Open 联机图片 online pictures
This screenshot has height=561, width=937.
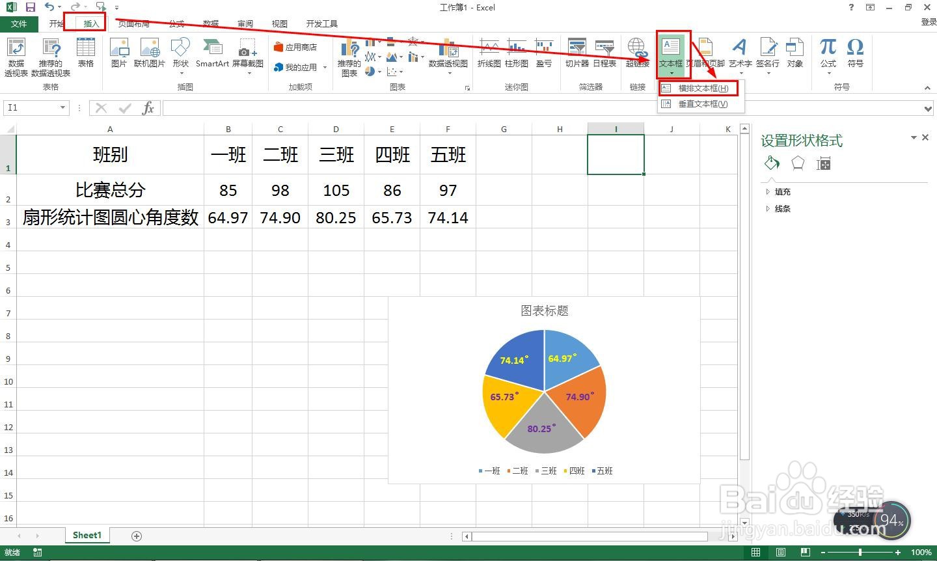[x=150, y=53]
